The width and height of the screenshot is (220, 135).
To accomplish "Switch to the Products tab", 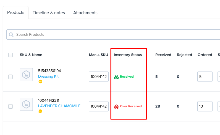I will [x=16, y=12].
